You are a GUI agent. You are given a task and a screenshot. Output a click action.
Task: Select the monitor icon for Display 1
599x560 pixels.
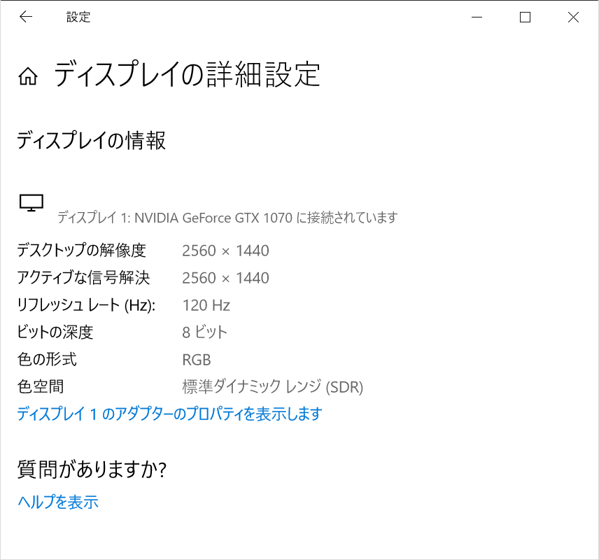point(31,203)
